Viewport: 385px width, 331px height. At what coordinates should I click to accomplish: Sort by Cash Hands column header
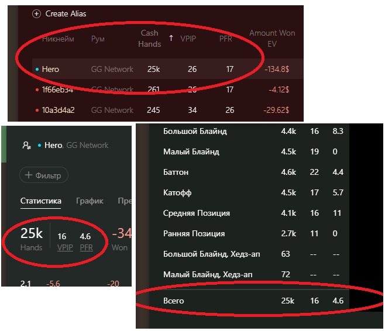point(150,39)
